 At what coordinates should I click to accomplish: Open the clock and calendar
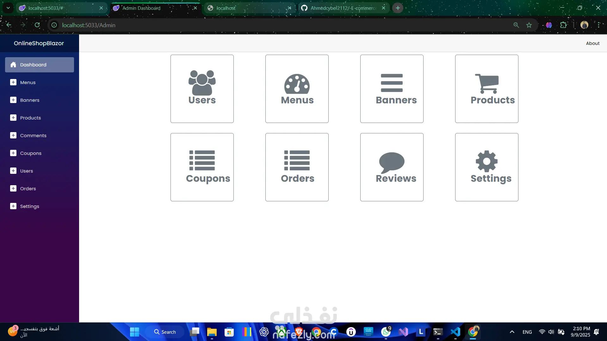click(580, 332)
